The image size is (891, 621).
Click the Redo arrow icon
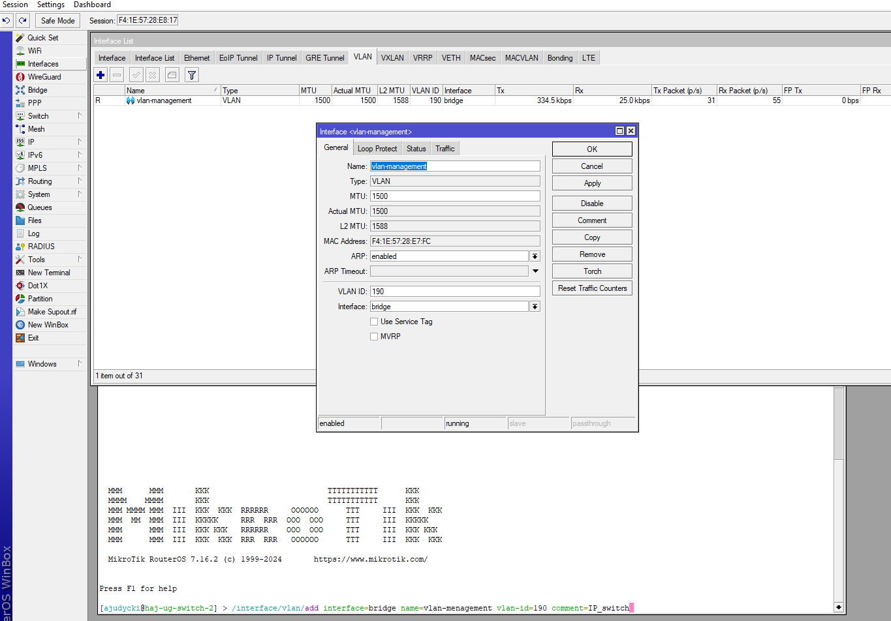tap(22, 20)
